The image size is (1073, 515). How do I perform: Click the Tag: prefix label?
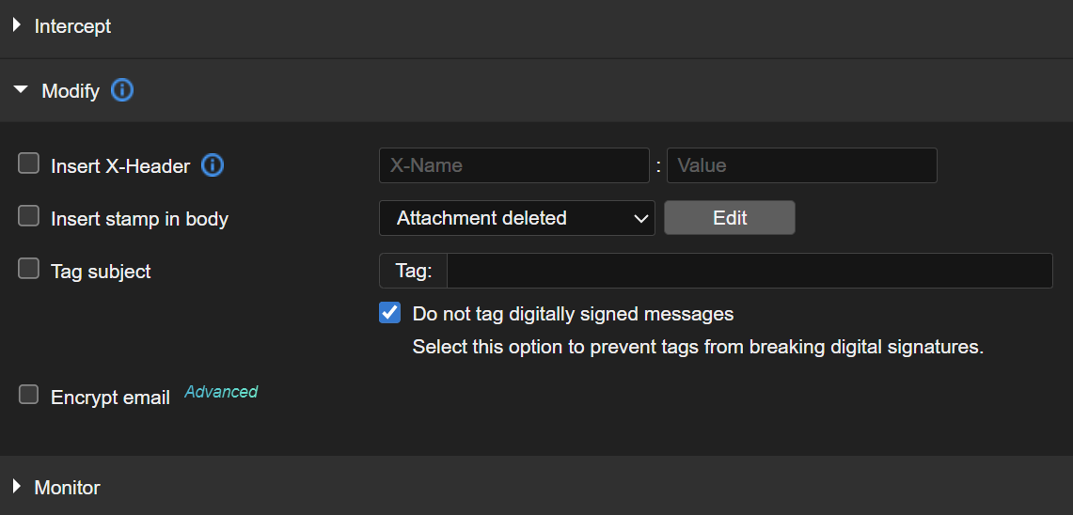[414, 271]
